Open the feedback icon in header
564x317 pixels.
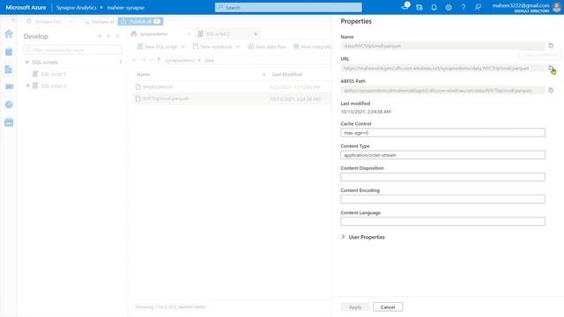click(478, 7)
